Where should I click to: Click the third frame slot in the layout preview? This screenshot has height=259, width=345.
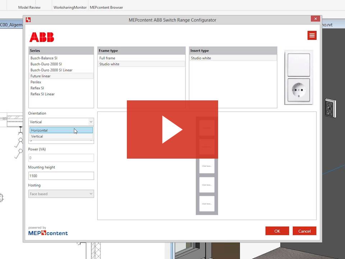coord(207,166)
